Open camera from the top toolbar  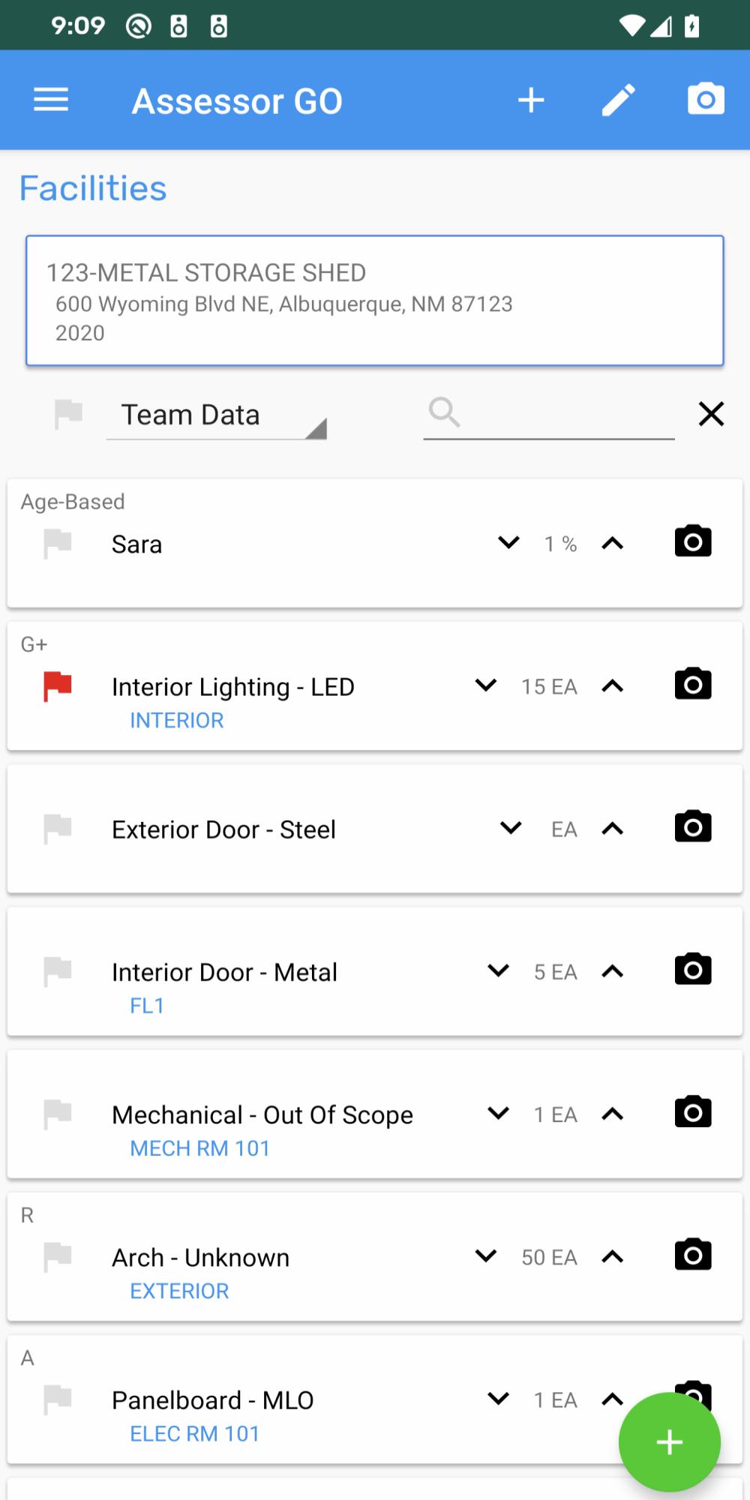coord(706,99)
